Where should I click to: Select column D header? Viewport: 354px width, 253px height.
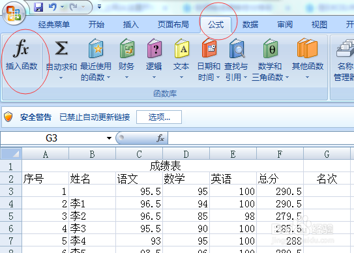coord(186,154)
